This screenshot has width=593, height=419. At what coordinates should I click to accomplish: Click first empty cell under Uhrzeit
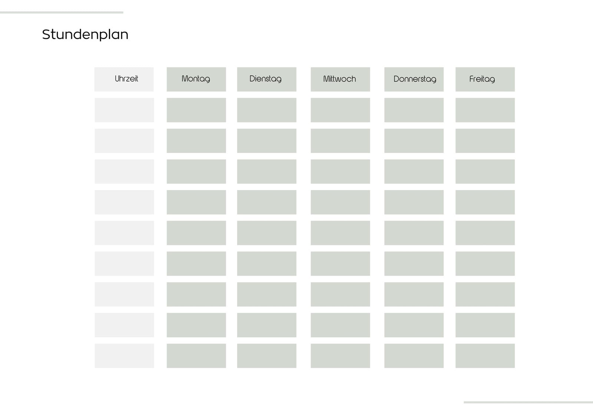[124, 110]
